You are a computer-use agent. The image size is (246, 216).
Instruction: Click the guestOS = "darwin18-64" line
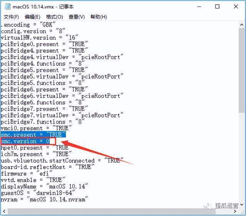(x=38, y=193)
